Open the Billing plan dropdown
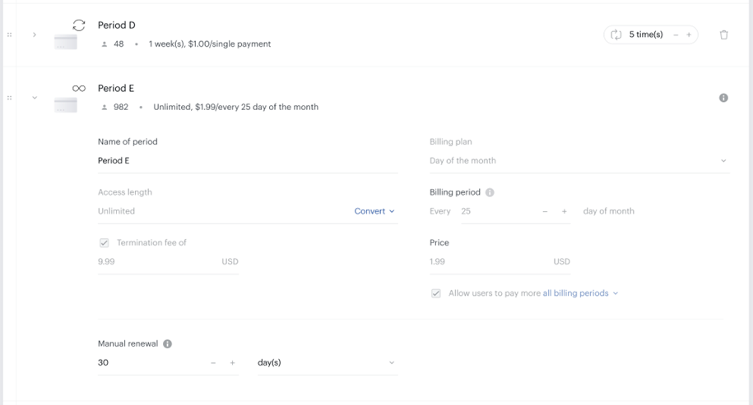Screen dimensions: 753x405 pyautogui.click(x=579, y=160)
